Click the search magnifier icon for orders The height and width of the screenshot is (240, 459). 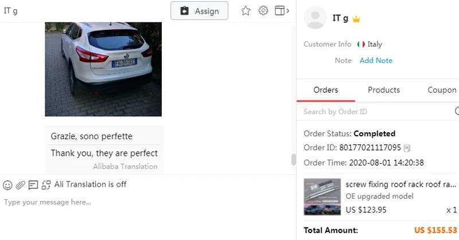(457, 111)
